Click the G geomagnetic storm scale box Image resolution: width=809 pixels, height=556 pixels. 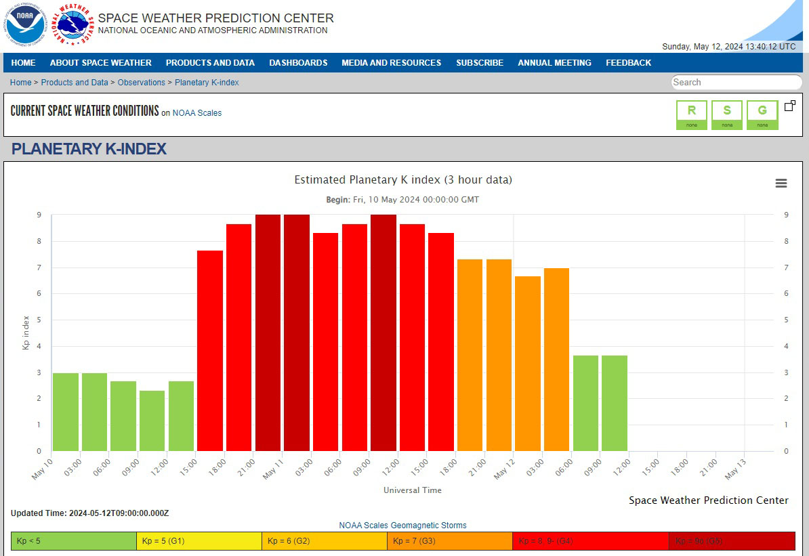[762, 114]
